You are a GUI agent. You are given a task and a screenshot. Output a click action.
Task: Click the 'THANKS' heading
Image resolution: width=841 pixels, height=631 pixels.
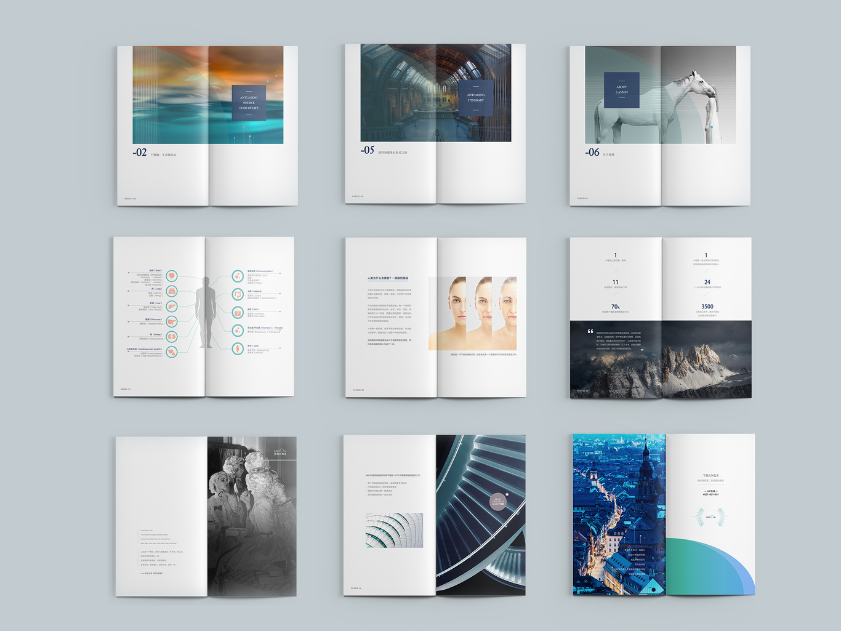point(710,475)
